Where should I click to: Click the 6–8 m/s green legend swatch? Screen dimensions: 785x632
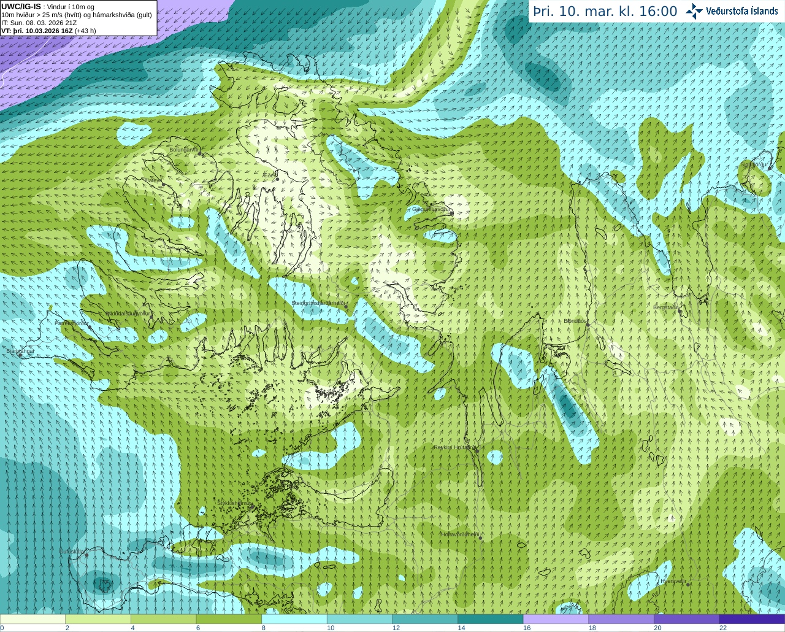pos(229,619)
